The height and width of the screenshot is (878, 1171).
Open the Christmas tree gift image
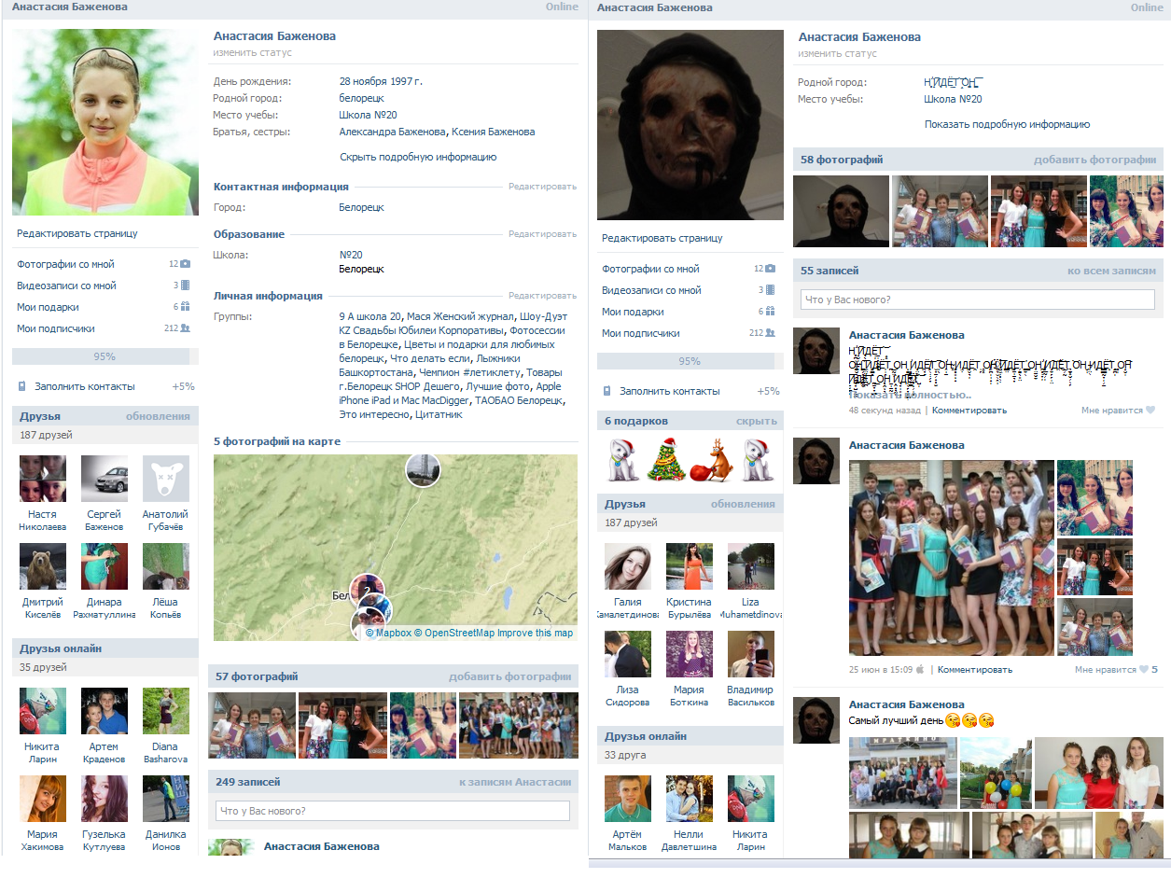pos(668,460)
